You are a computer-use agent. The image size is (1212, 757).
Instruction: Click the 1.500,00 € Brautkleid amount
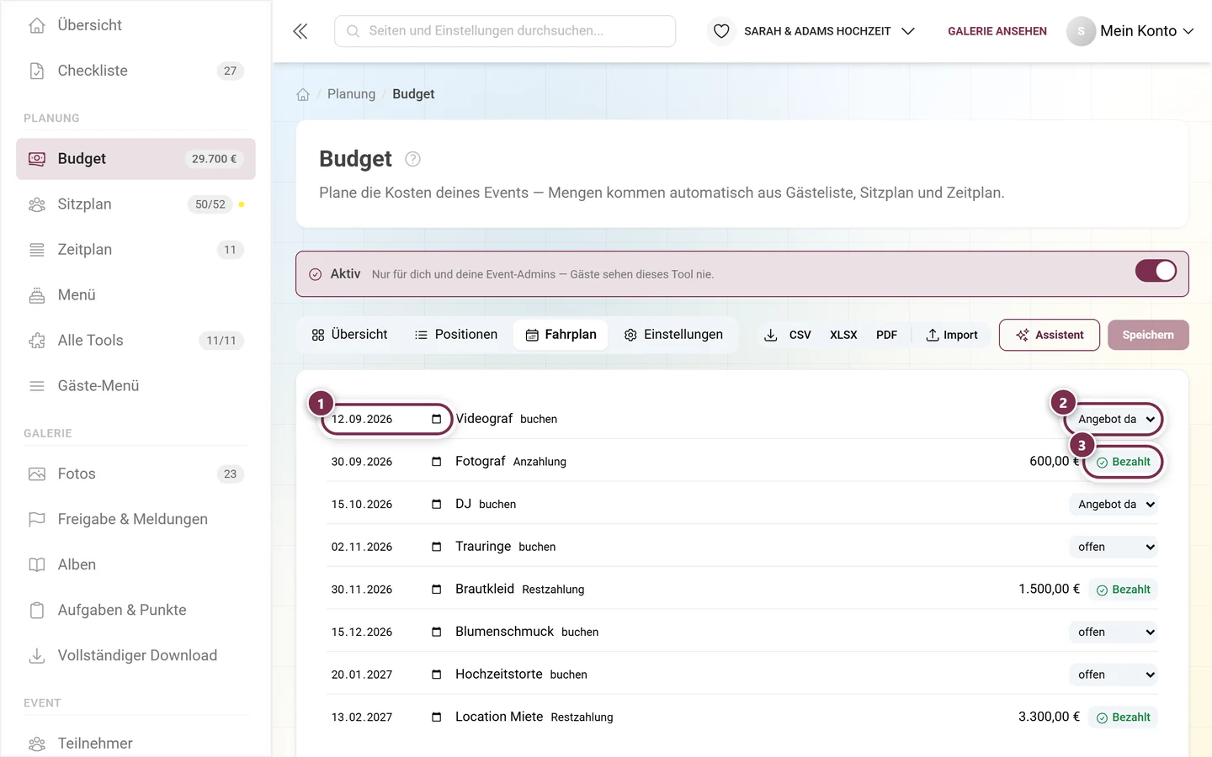pyautogui.click(x=1049, y=589)
